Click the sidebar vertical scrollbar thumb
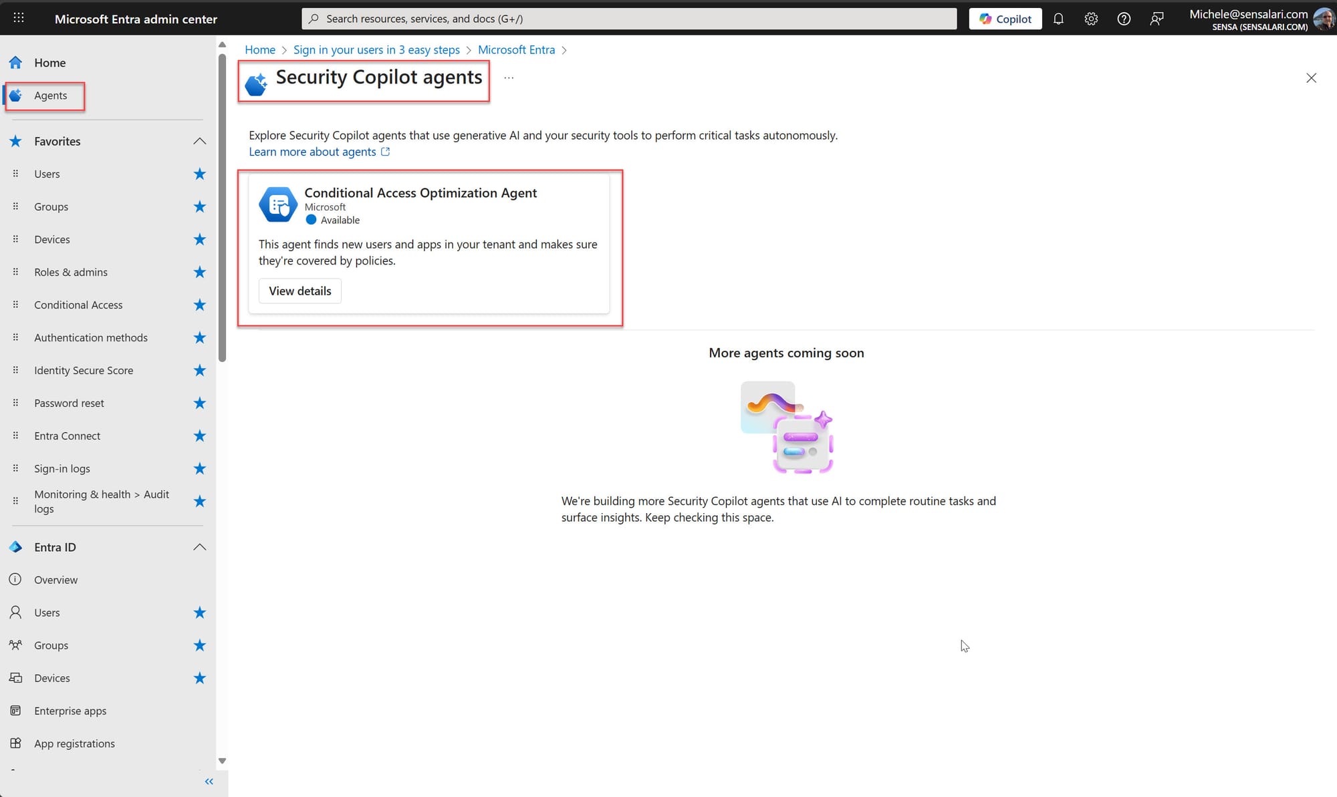 tap(222, 207)
